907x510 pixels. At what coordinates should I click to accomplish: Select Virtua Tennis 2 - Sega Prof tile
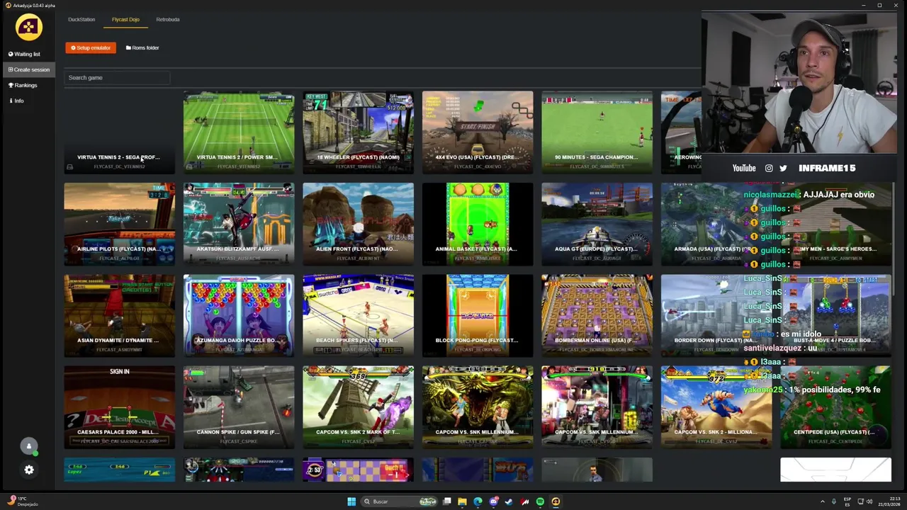(x=119, y=132)
